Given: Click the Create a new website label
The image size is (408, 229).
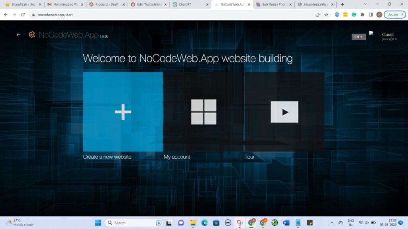Looking at the screenshot, I should (x=107, y=157).
